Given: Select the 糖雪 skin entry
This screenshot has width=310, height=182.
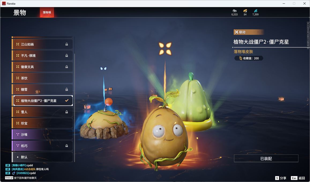Looking at the screenshot, I should [x=42, y=89].
